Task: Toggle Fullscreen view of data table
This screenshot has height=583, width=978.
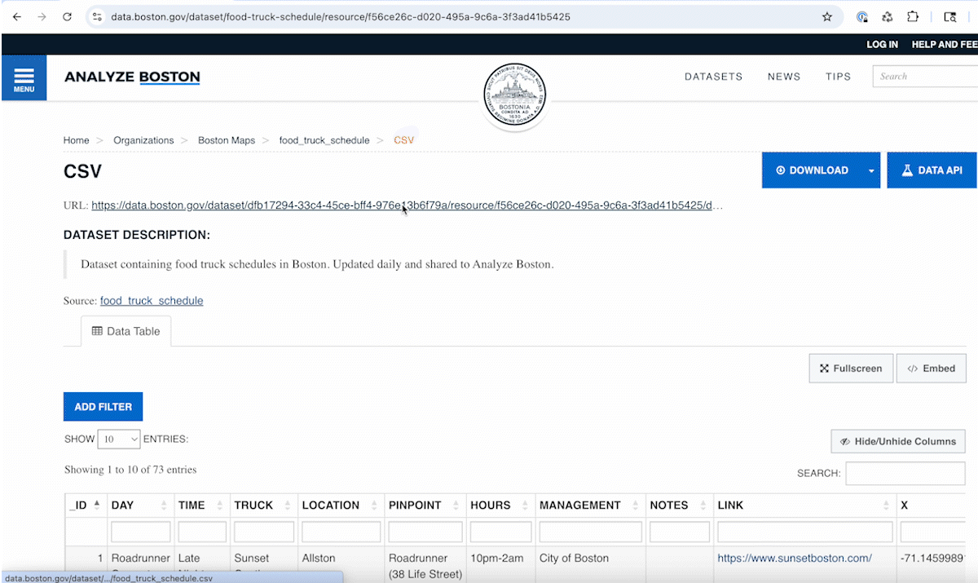Action: [851, 369]
